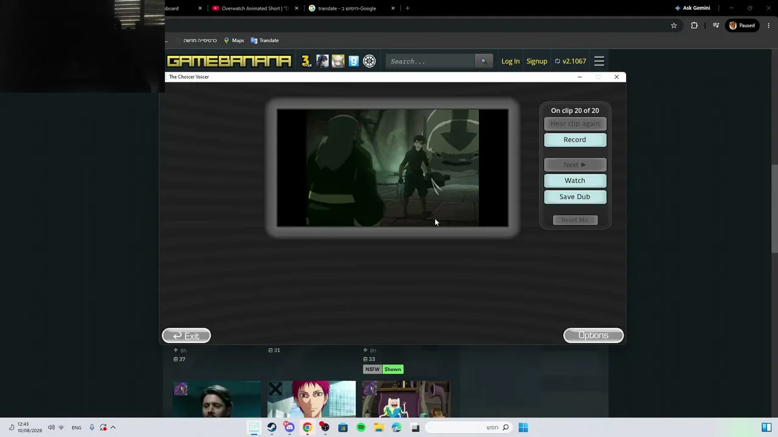Open the Adventure Time Finn thumbnail
The height and width of the screenshot is (437, 778).
pos(405,399)
